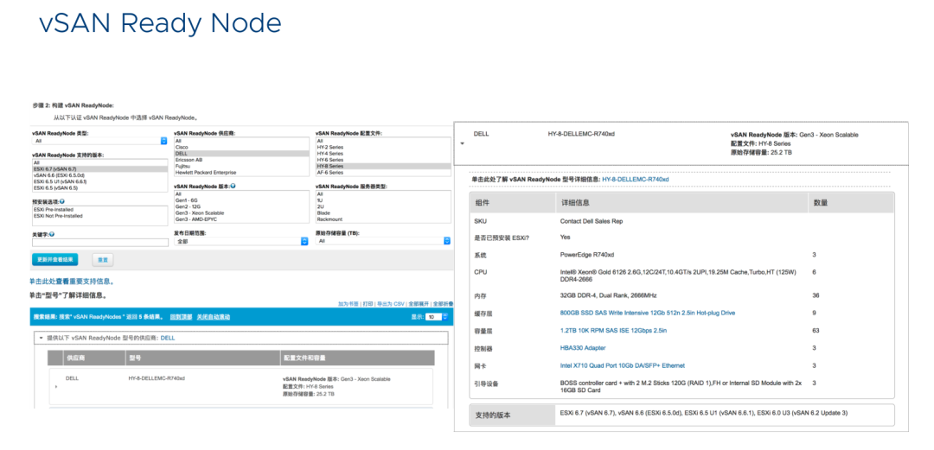Select HY-2 Series profile

383,147
